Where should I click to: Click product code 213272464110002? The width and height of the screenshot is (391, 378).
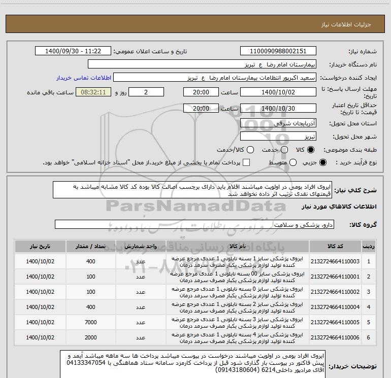[x=335, y=292]
